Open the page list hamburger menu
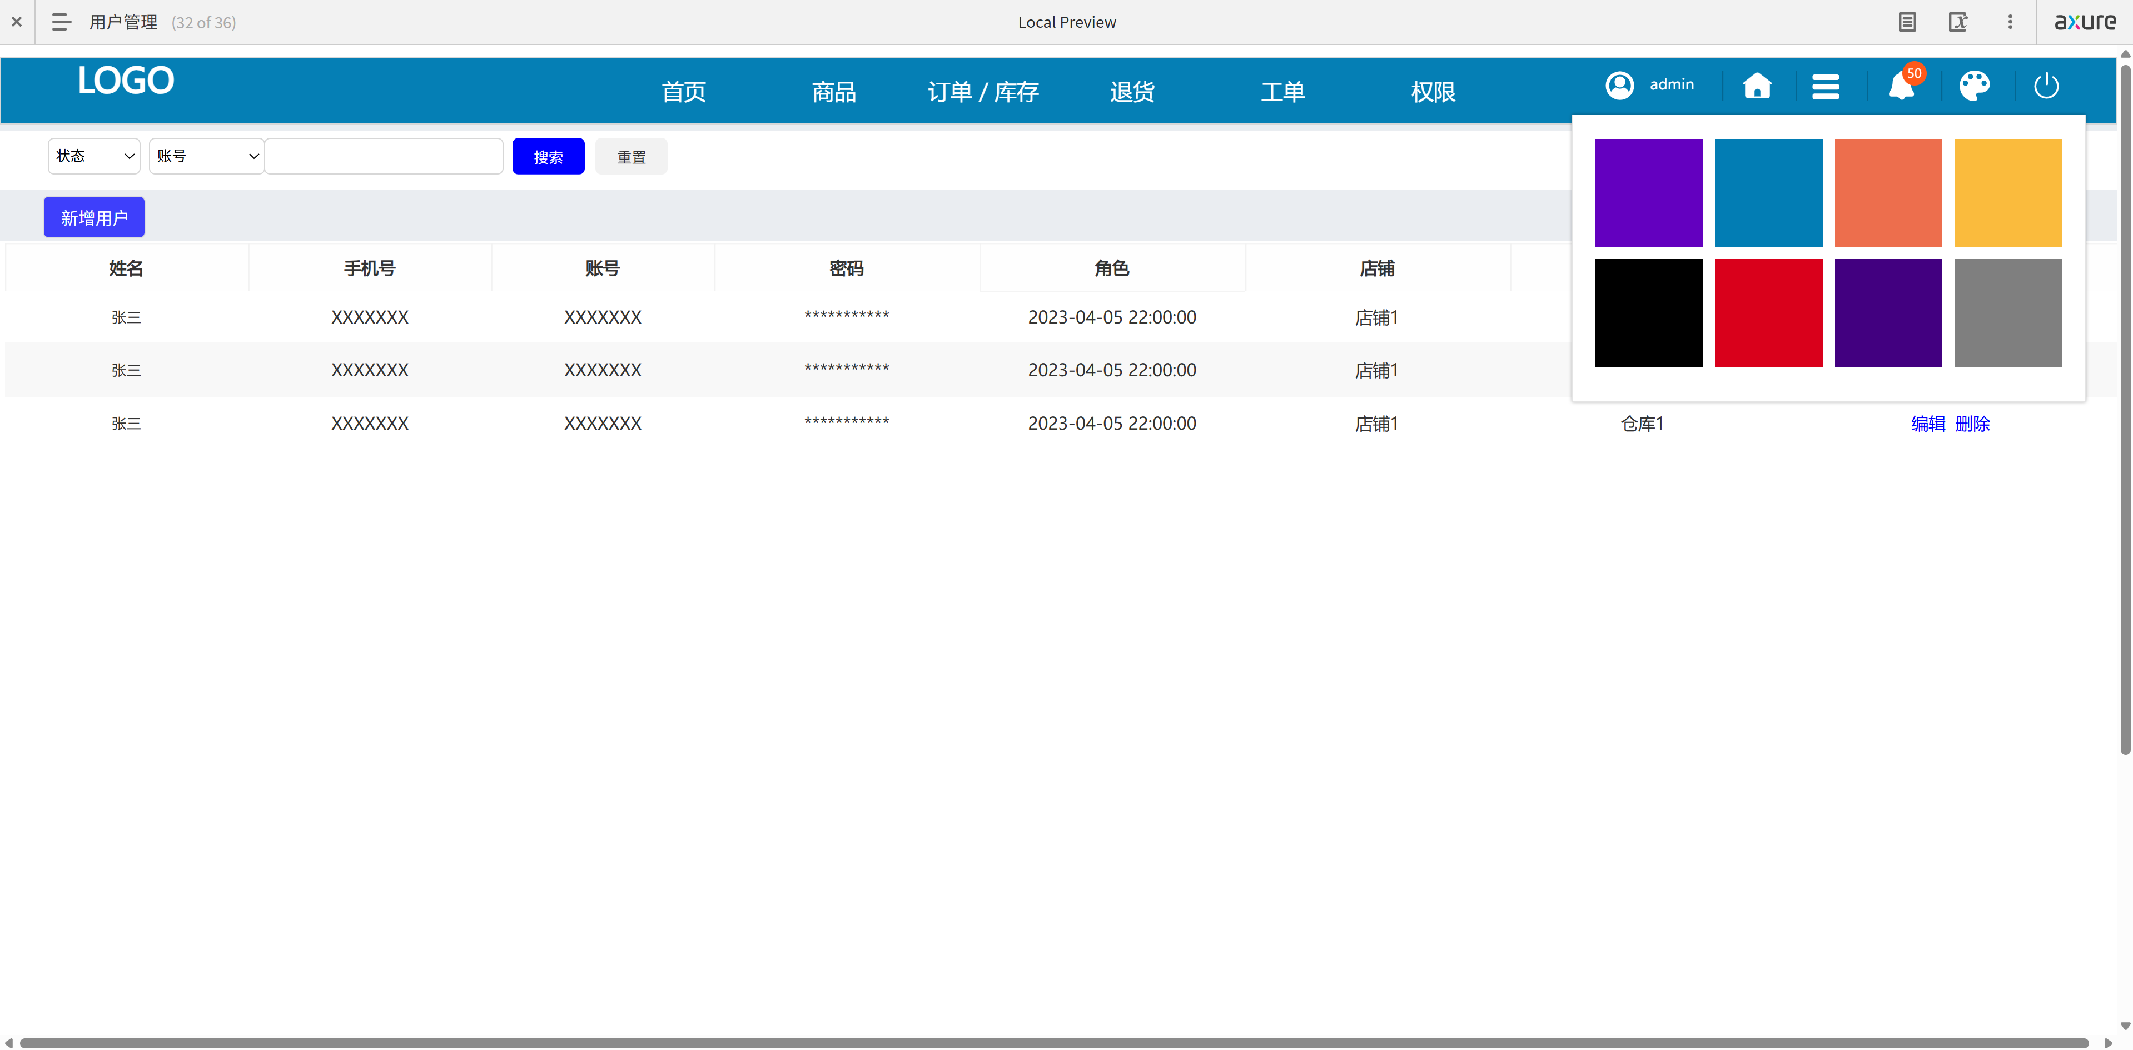 point(61,22)
